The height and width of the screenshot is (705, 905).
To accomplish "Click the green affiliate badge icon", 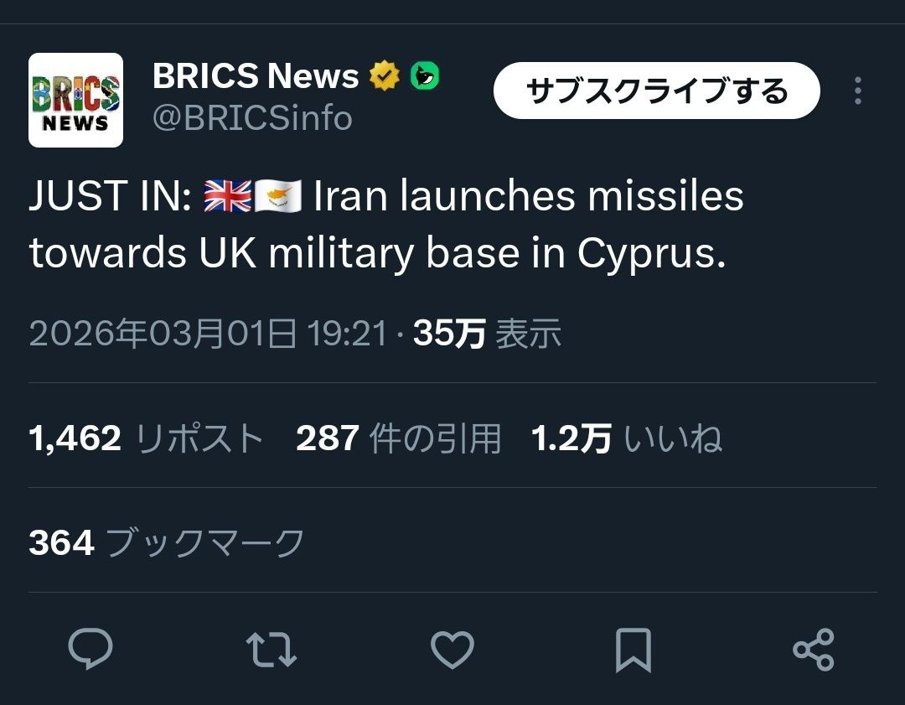I will [425, 77].
